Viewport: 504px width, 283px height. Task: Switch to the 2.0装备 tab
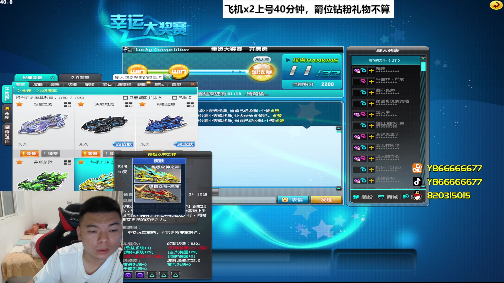(80, 78)
